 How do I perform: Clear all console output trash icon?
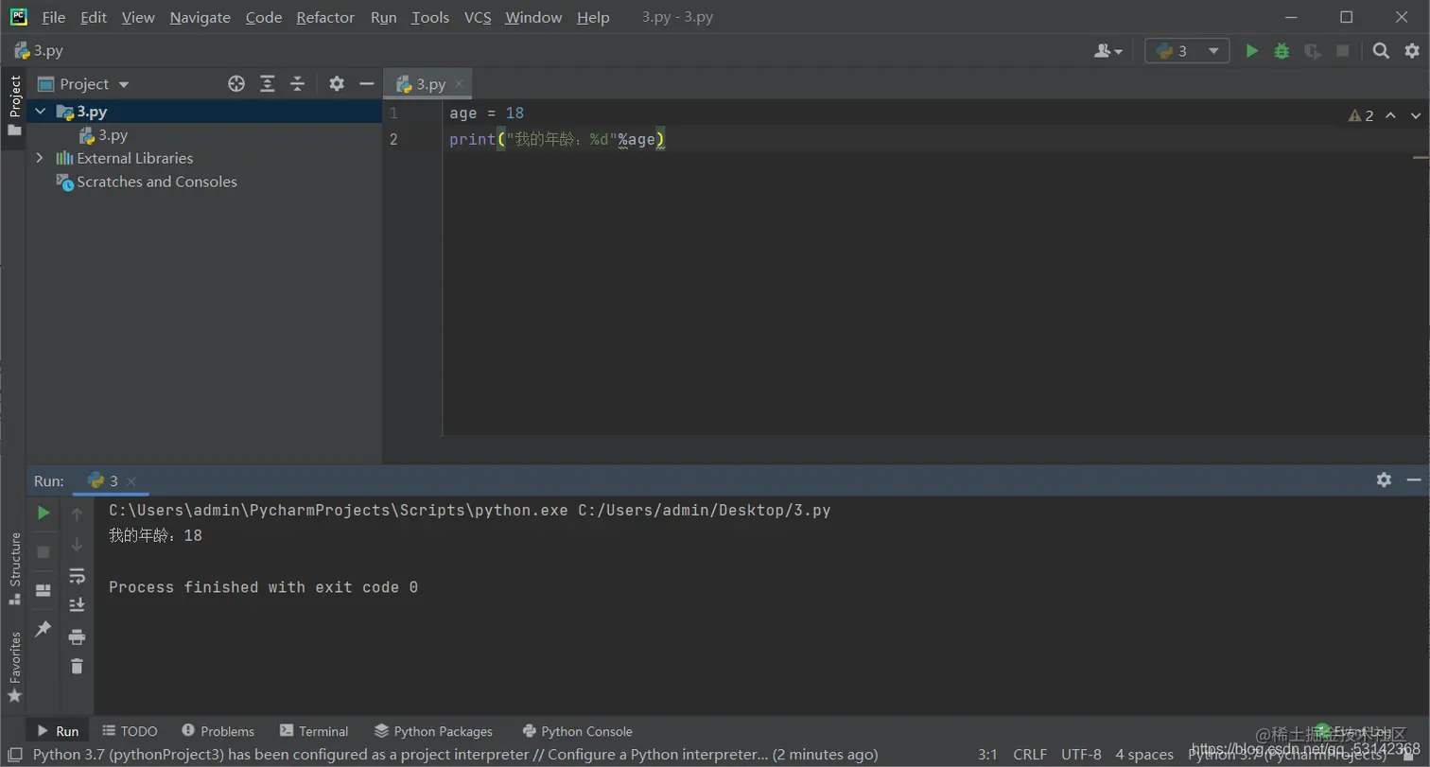tap(77, 667)
